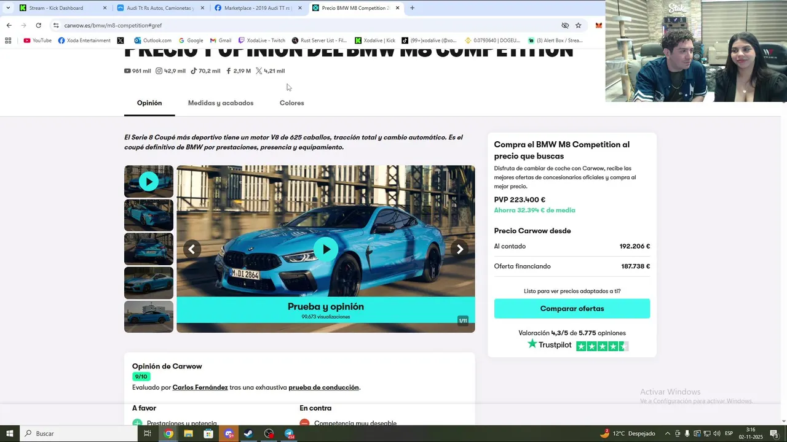Reload the page with refresh icon
This screenshot has height=442, width=787.
pyautogui.click(x=38, y=25)
